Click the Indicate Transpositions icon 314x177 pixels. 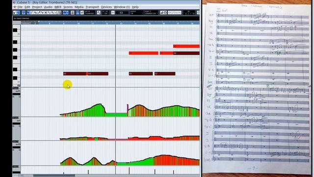coord(99,13)
